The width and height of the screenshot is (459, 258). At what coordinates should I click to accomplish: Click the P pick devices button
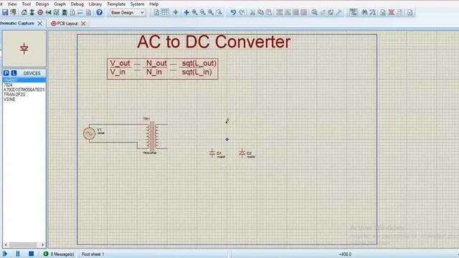(6, 73)
